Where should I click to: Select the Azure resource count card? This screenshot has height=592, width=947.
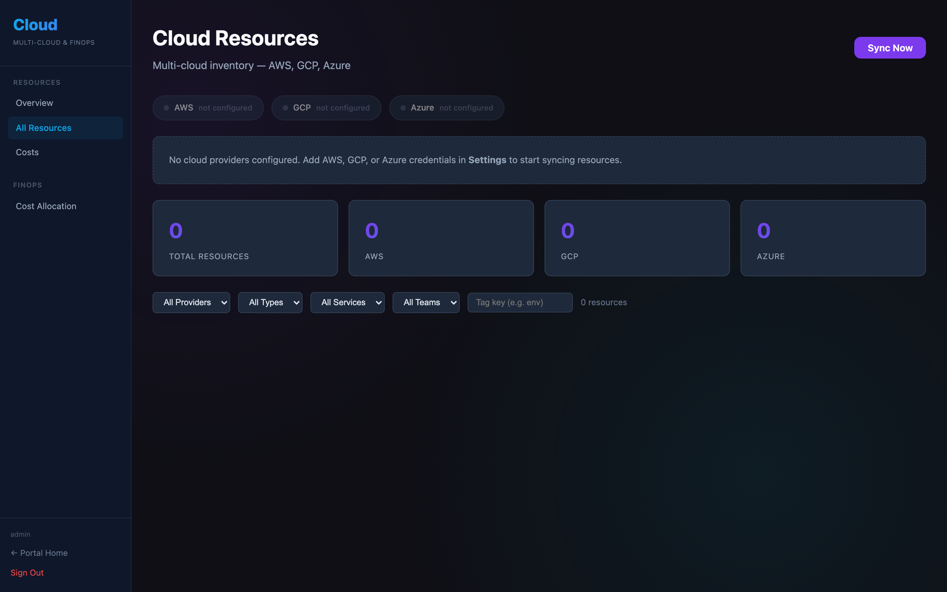[x=833, y=238]
